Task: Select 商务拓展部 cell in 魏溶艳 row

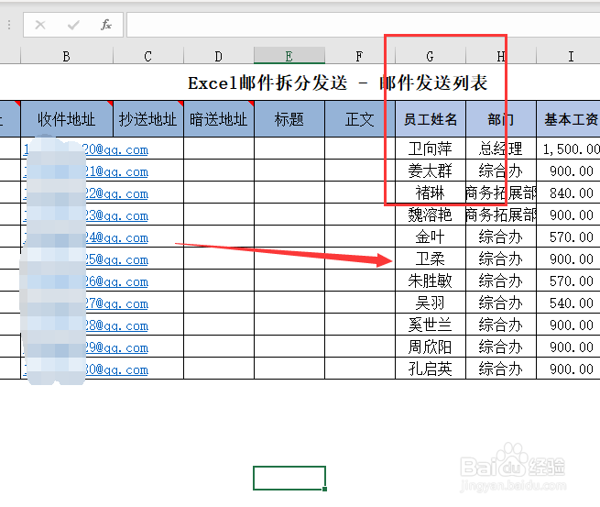Action: coord(500,215)
